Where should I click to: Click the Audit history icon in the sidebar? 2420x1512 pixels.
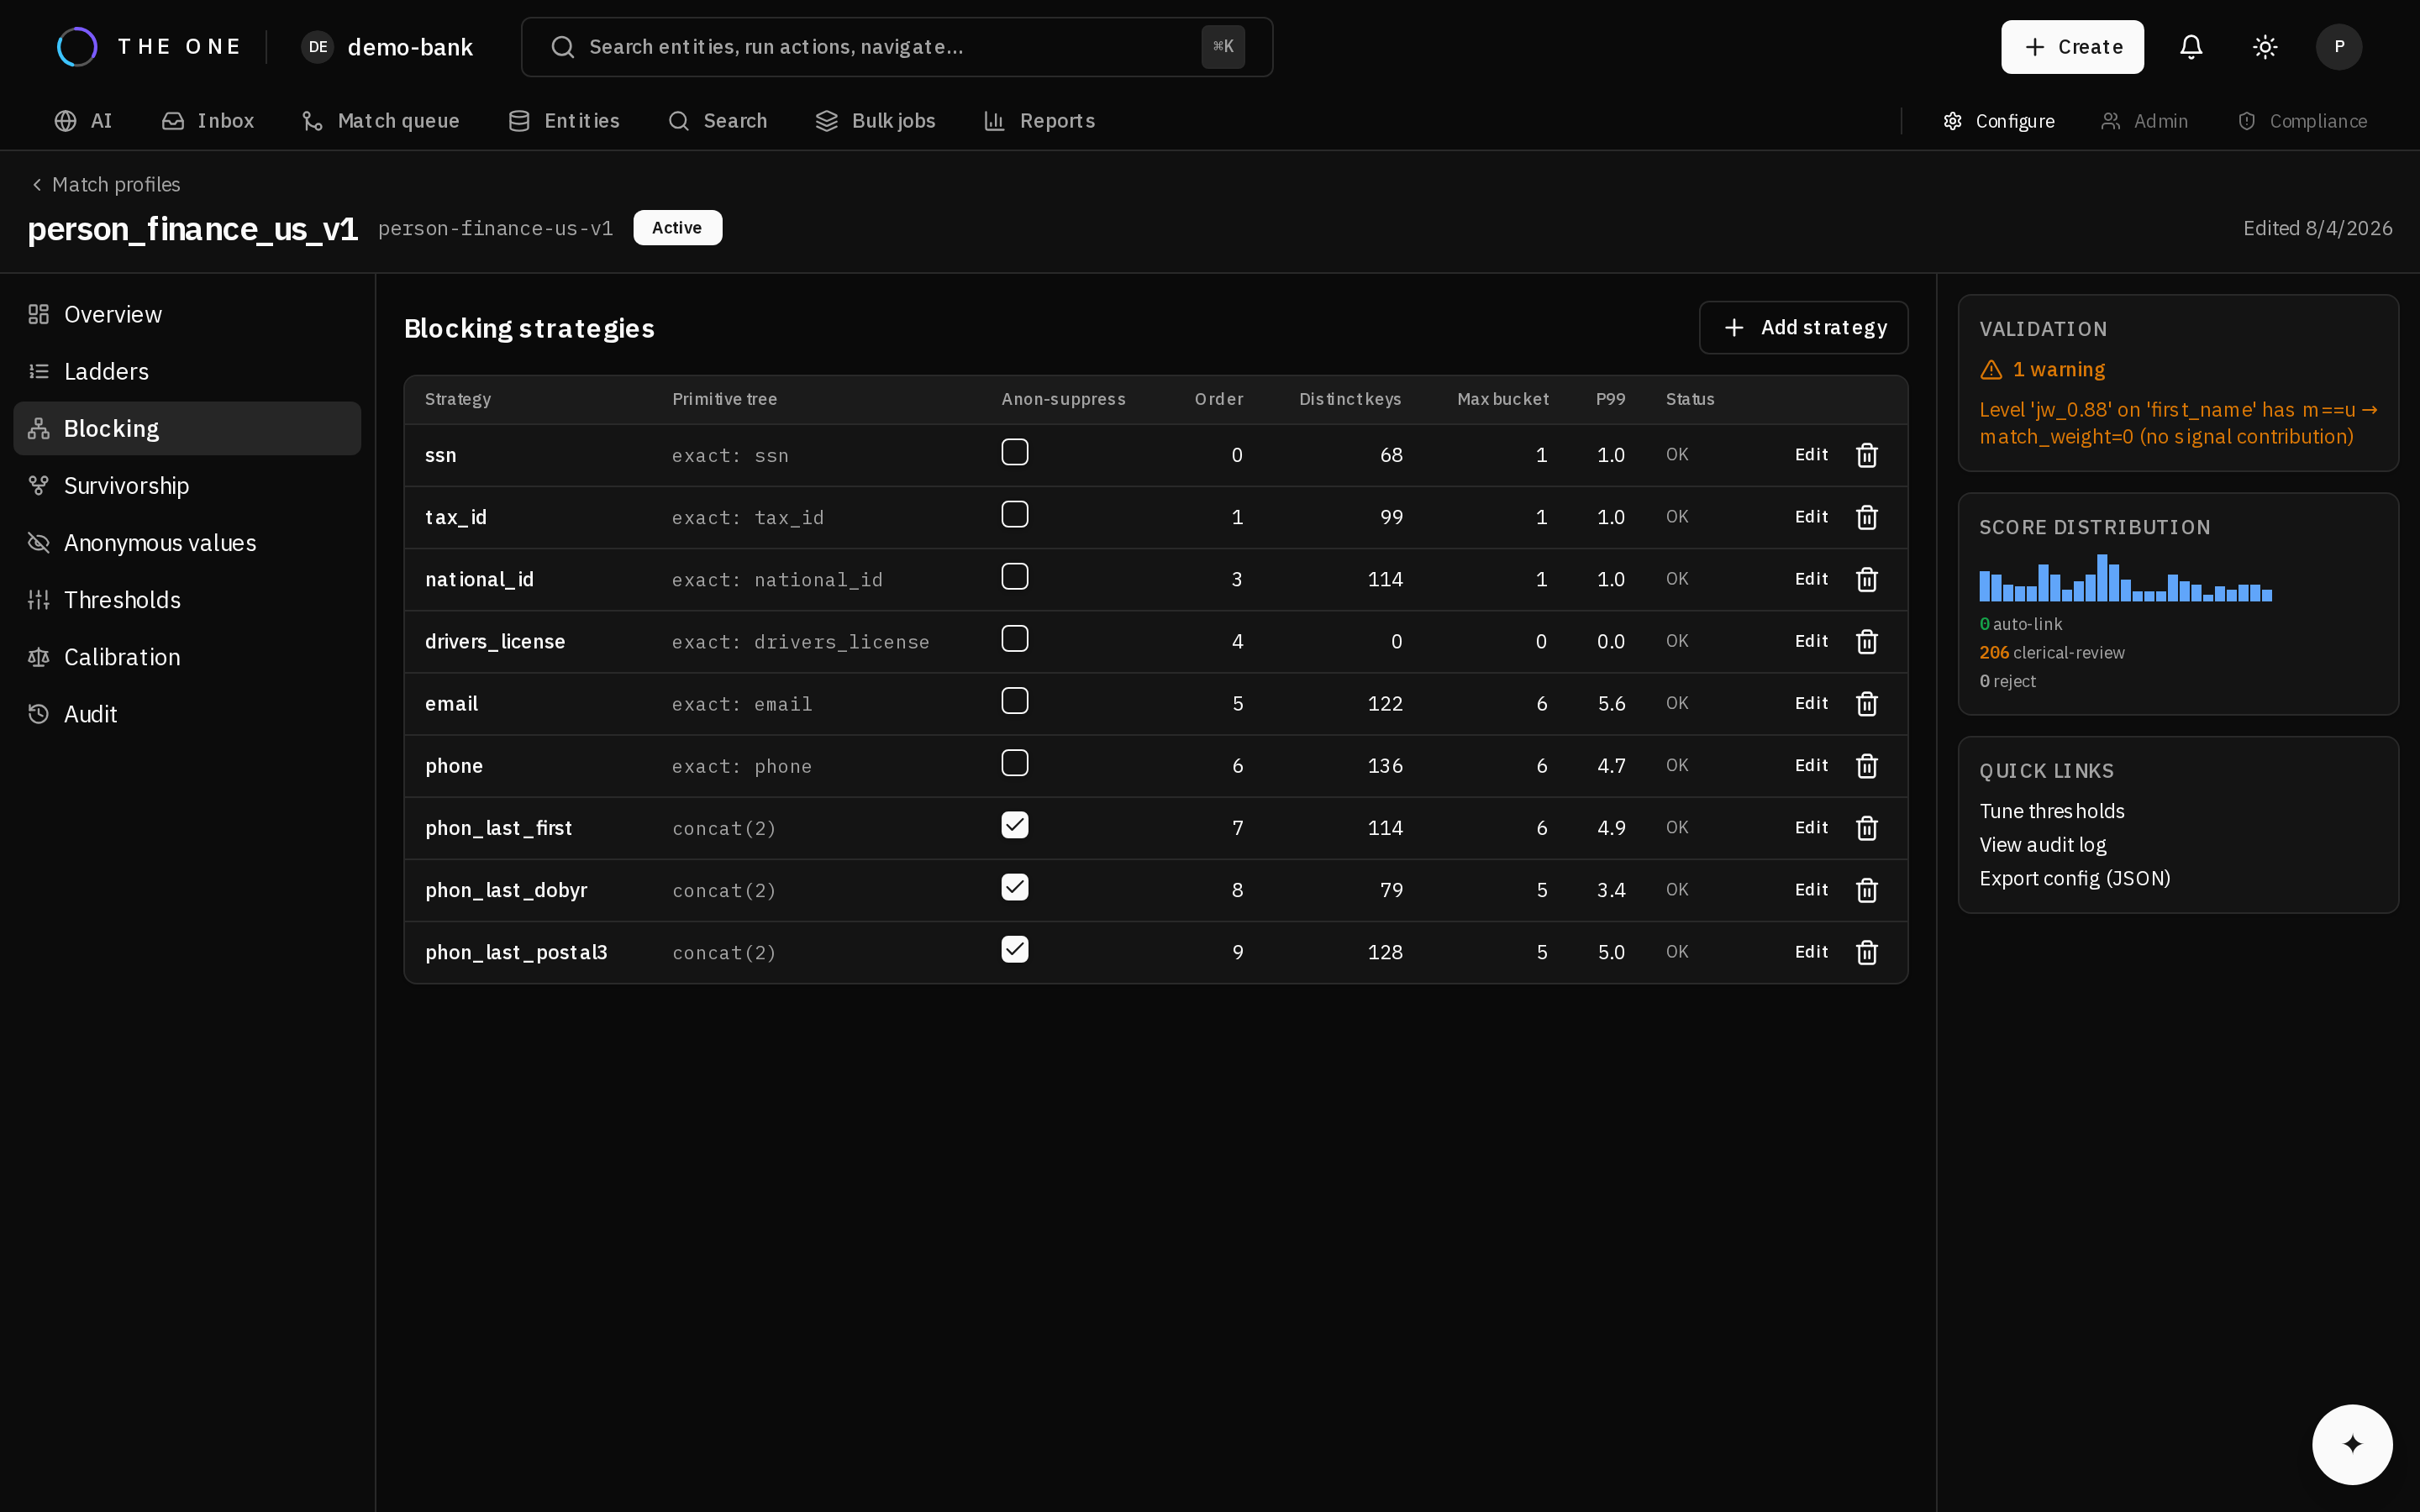39,714
